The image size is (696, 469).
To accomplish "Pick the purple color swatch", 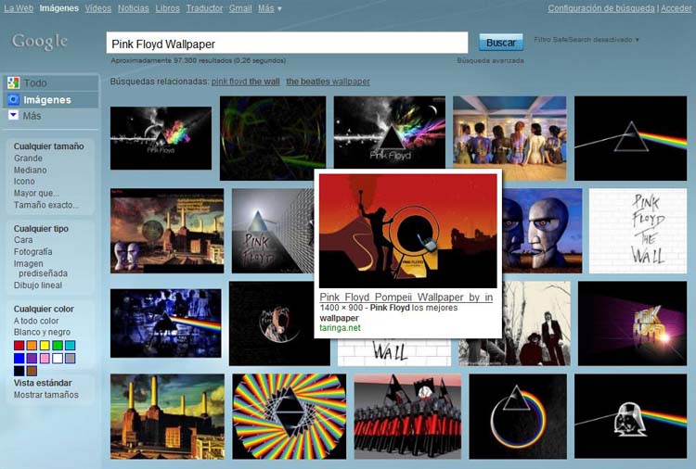I will [32, 358].
